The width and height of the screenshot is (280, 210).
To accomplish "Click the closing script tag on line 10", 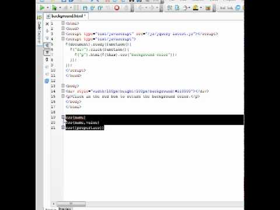I will [x=76, y=70].
